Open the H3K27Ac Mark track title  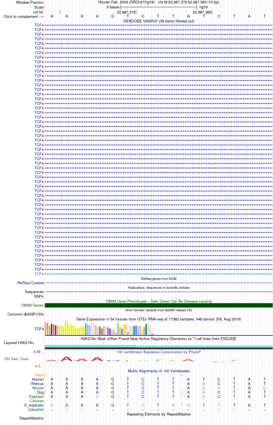[x=159, y=339]
